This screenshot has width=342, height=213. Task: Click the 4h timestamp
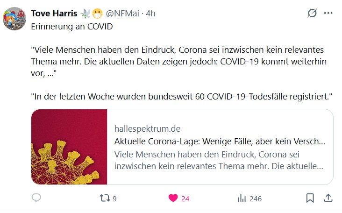point(150,14)
